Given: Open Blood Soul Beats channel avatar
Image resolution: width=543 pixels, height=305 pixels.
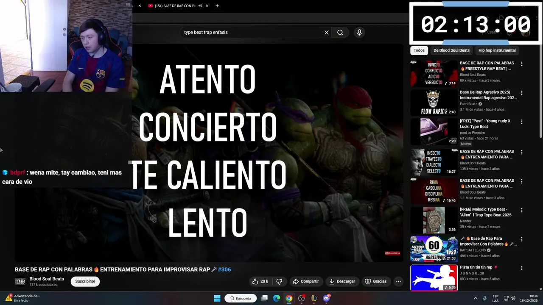Looking at the screenshot, I should coord(20,281).
